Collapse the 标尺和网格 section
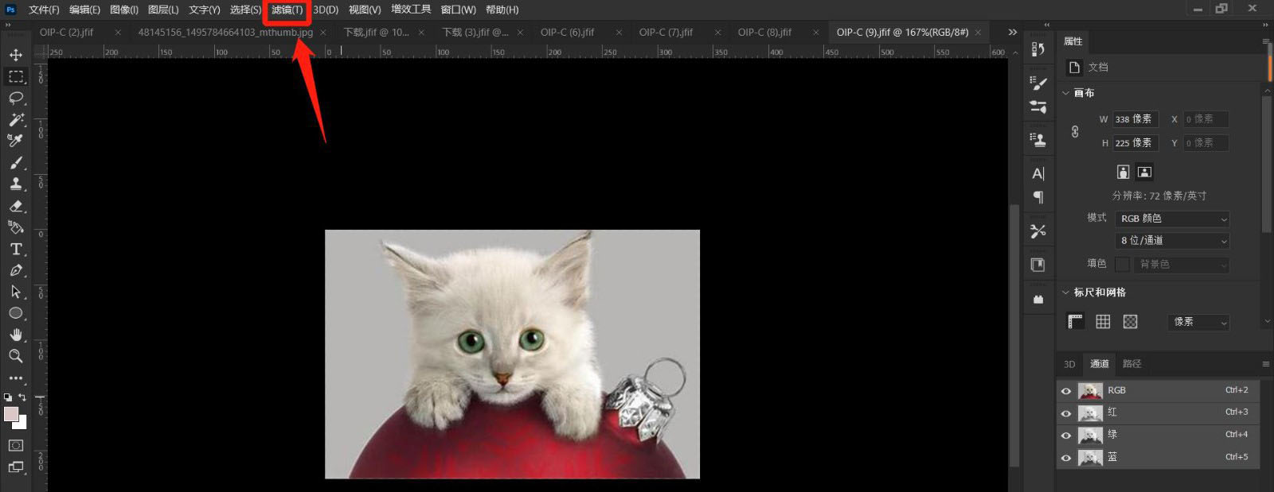The width and height of the screenshot is (1274, 492). pyautogui.click(x=1065, y=292)
